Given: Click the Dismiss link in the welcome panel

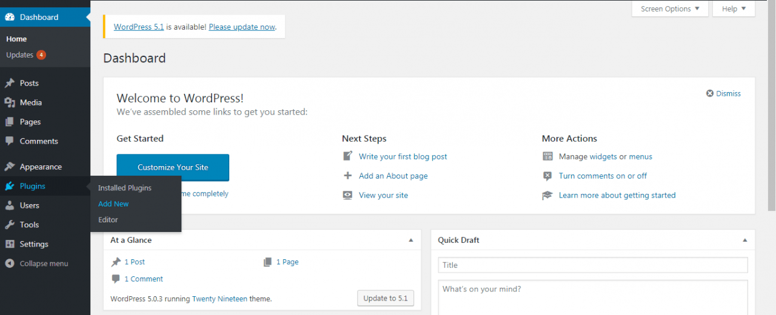Looking at the screenshot, I should pos(729,93).
